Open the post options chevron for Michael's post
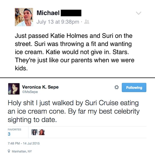The height and width of the screenshot is (155, 155). (x=138, y=13)
